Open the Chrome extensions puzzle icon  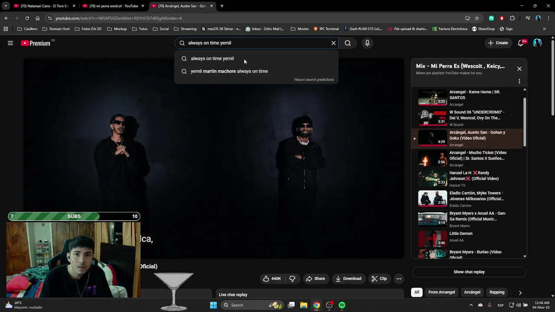[x=513, y=18]
